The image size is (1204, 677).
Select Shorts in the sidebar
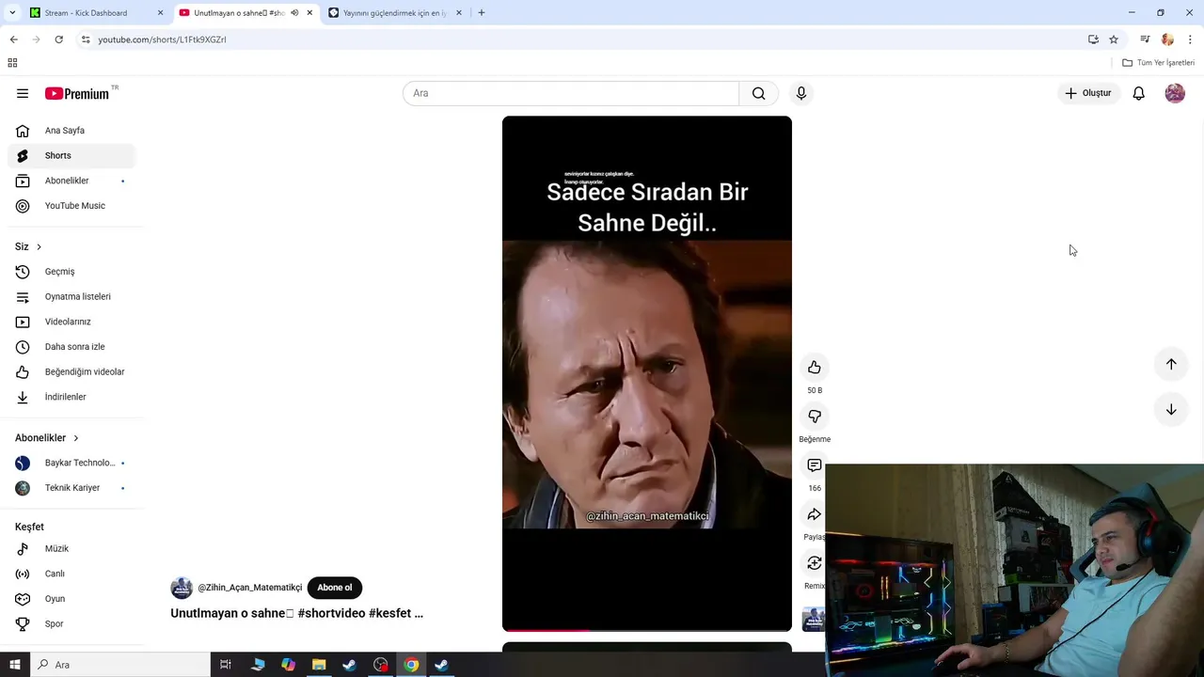point(71,156)
